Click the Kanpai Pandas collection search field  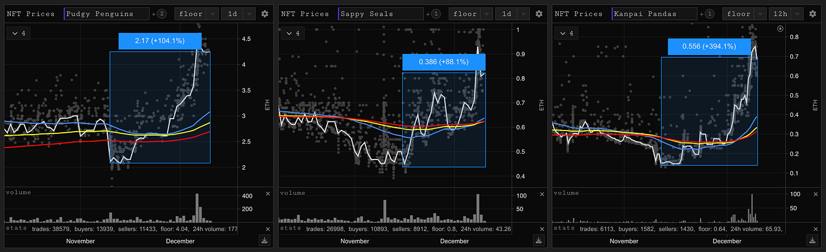pos(655,14)
